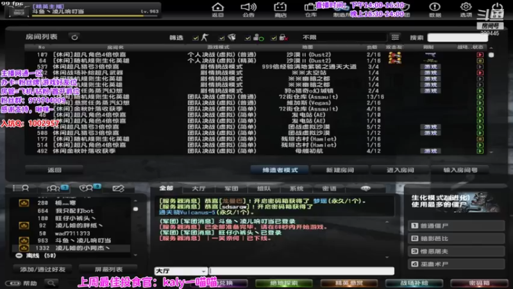This screenshot has height=289, width=513.
Task: Toggle the player-with-green-circle filter checkbox
Action: pyautogui.click(x=248, y=38)
